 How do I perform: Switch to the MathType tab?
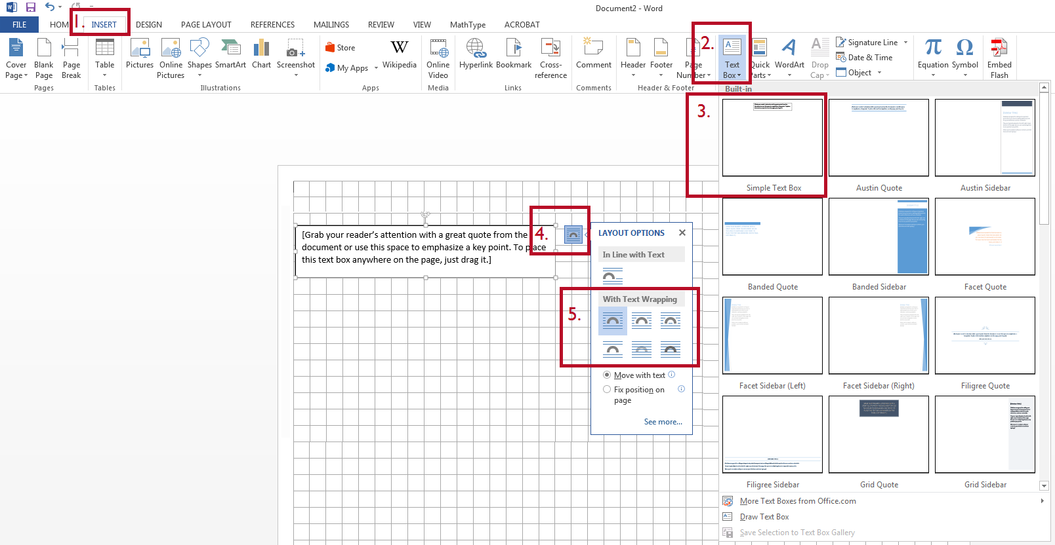click(468, 25)
